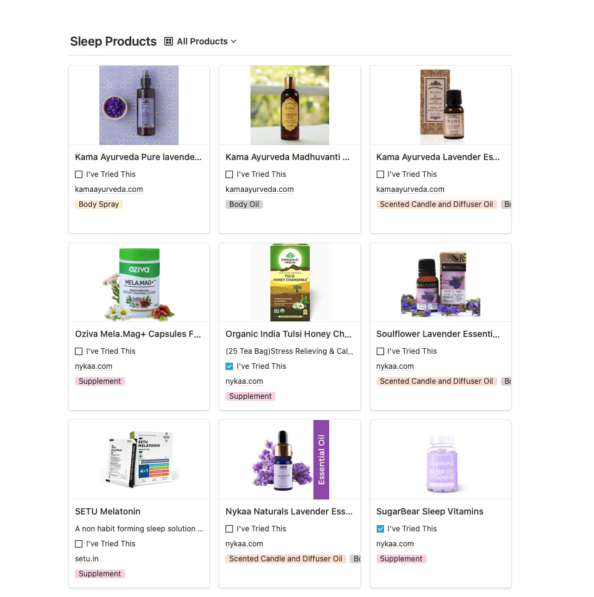Viewport: 594px width, 597px height.
Task: Select Supplement tag on Oziva card
Action: pyautogui.click(x=100, y=381)
